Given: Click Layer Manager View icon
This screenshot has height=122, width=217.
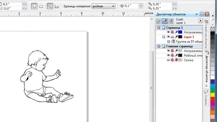Looking at the screenshot, I should pos(171,21).
